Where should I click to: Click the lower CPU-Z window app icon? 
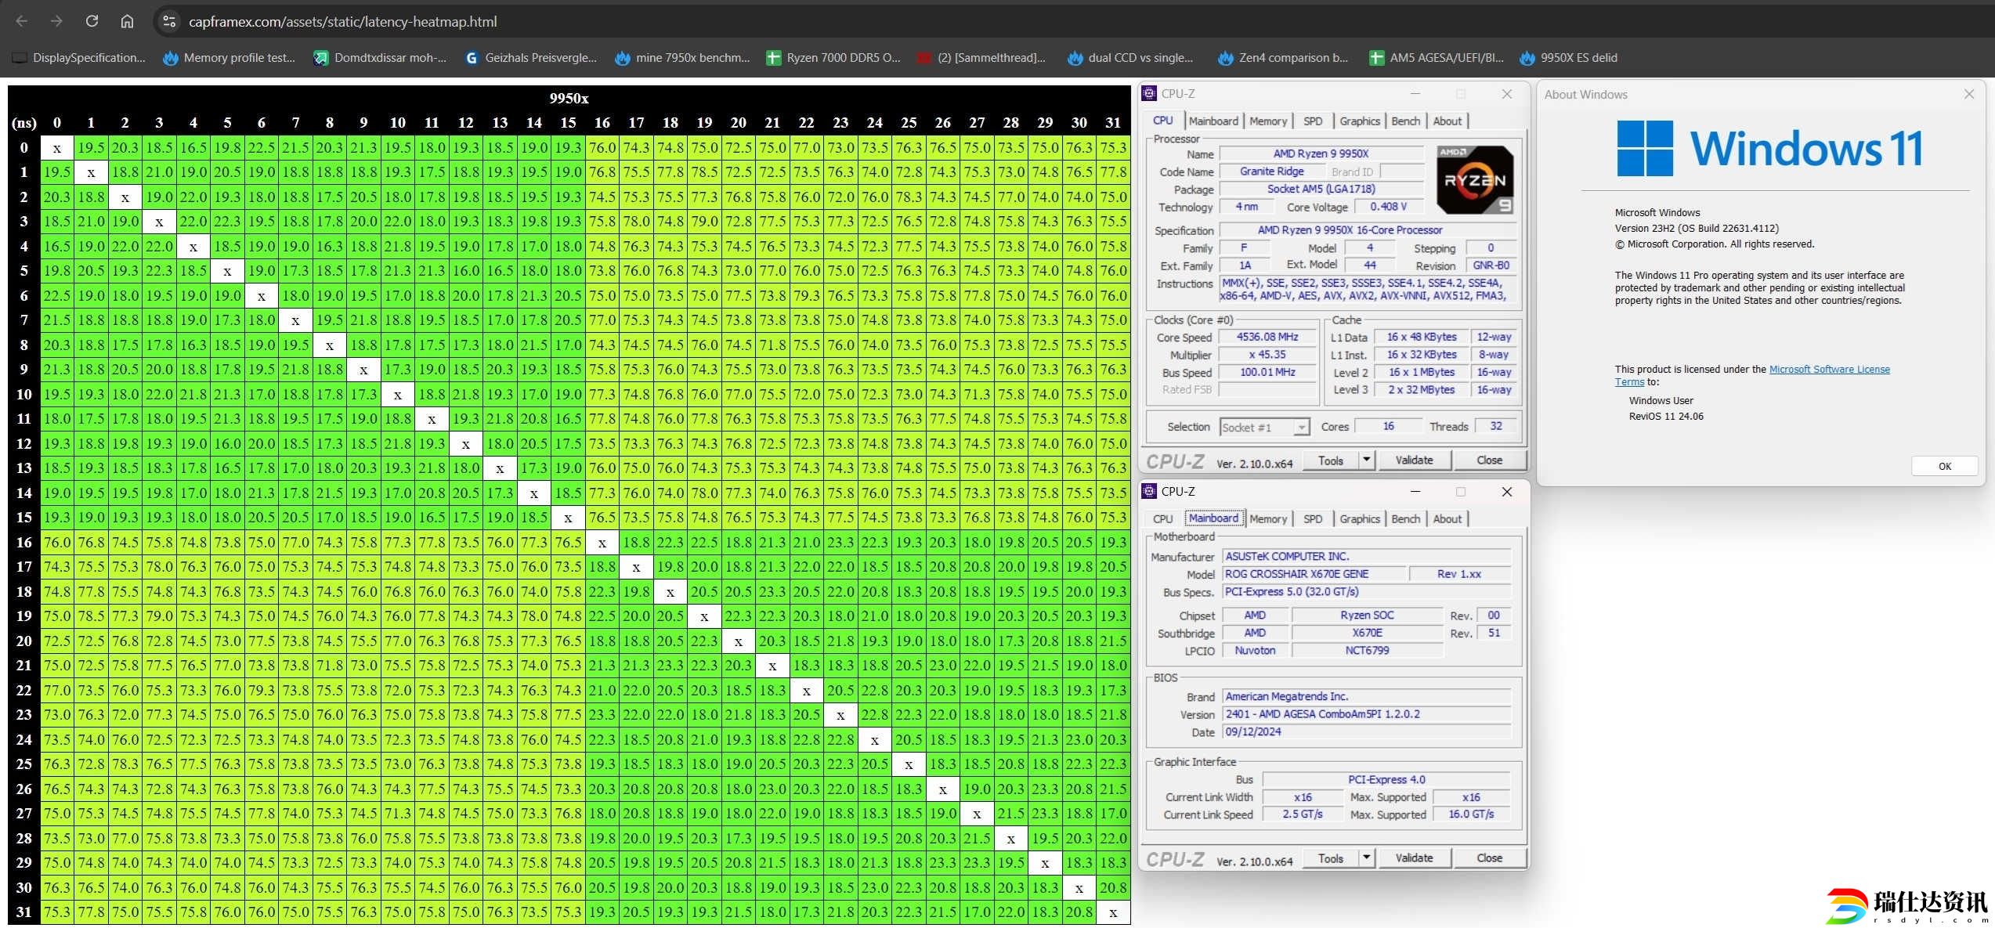click(x=1149, y=491)
